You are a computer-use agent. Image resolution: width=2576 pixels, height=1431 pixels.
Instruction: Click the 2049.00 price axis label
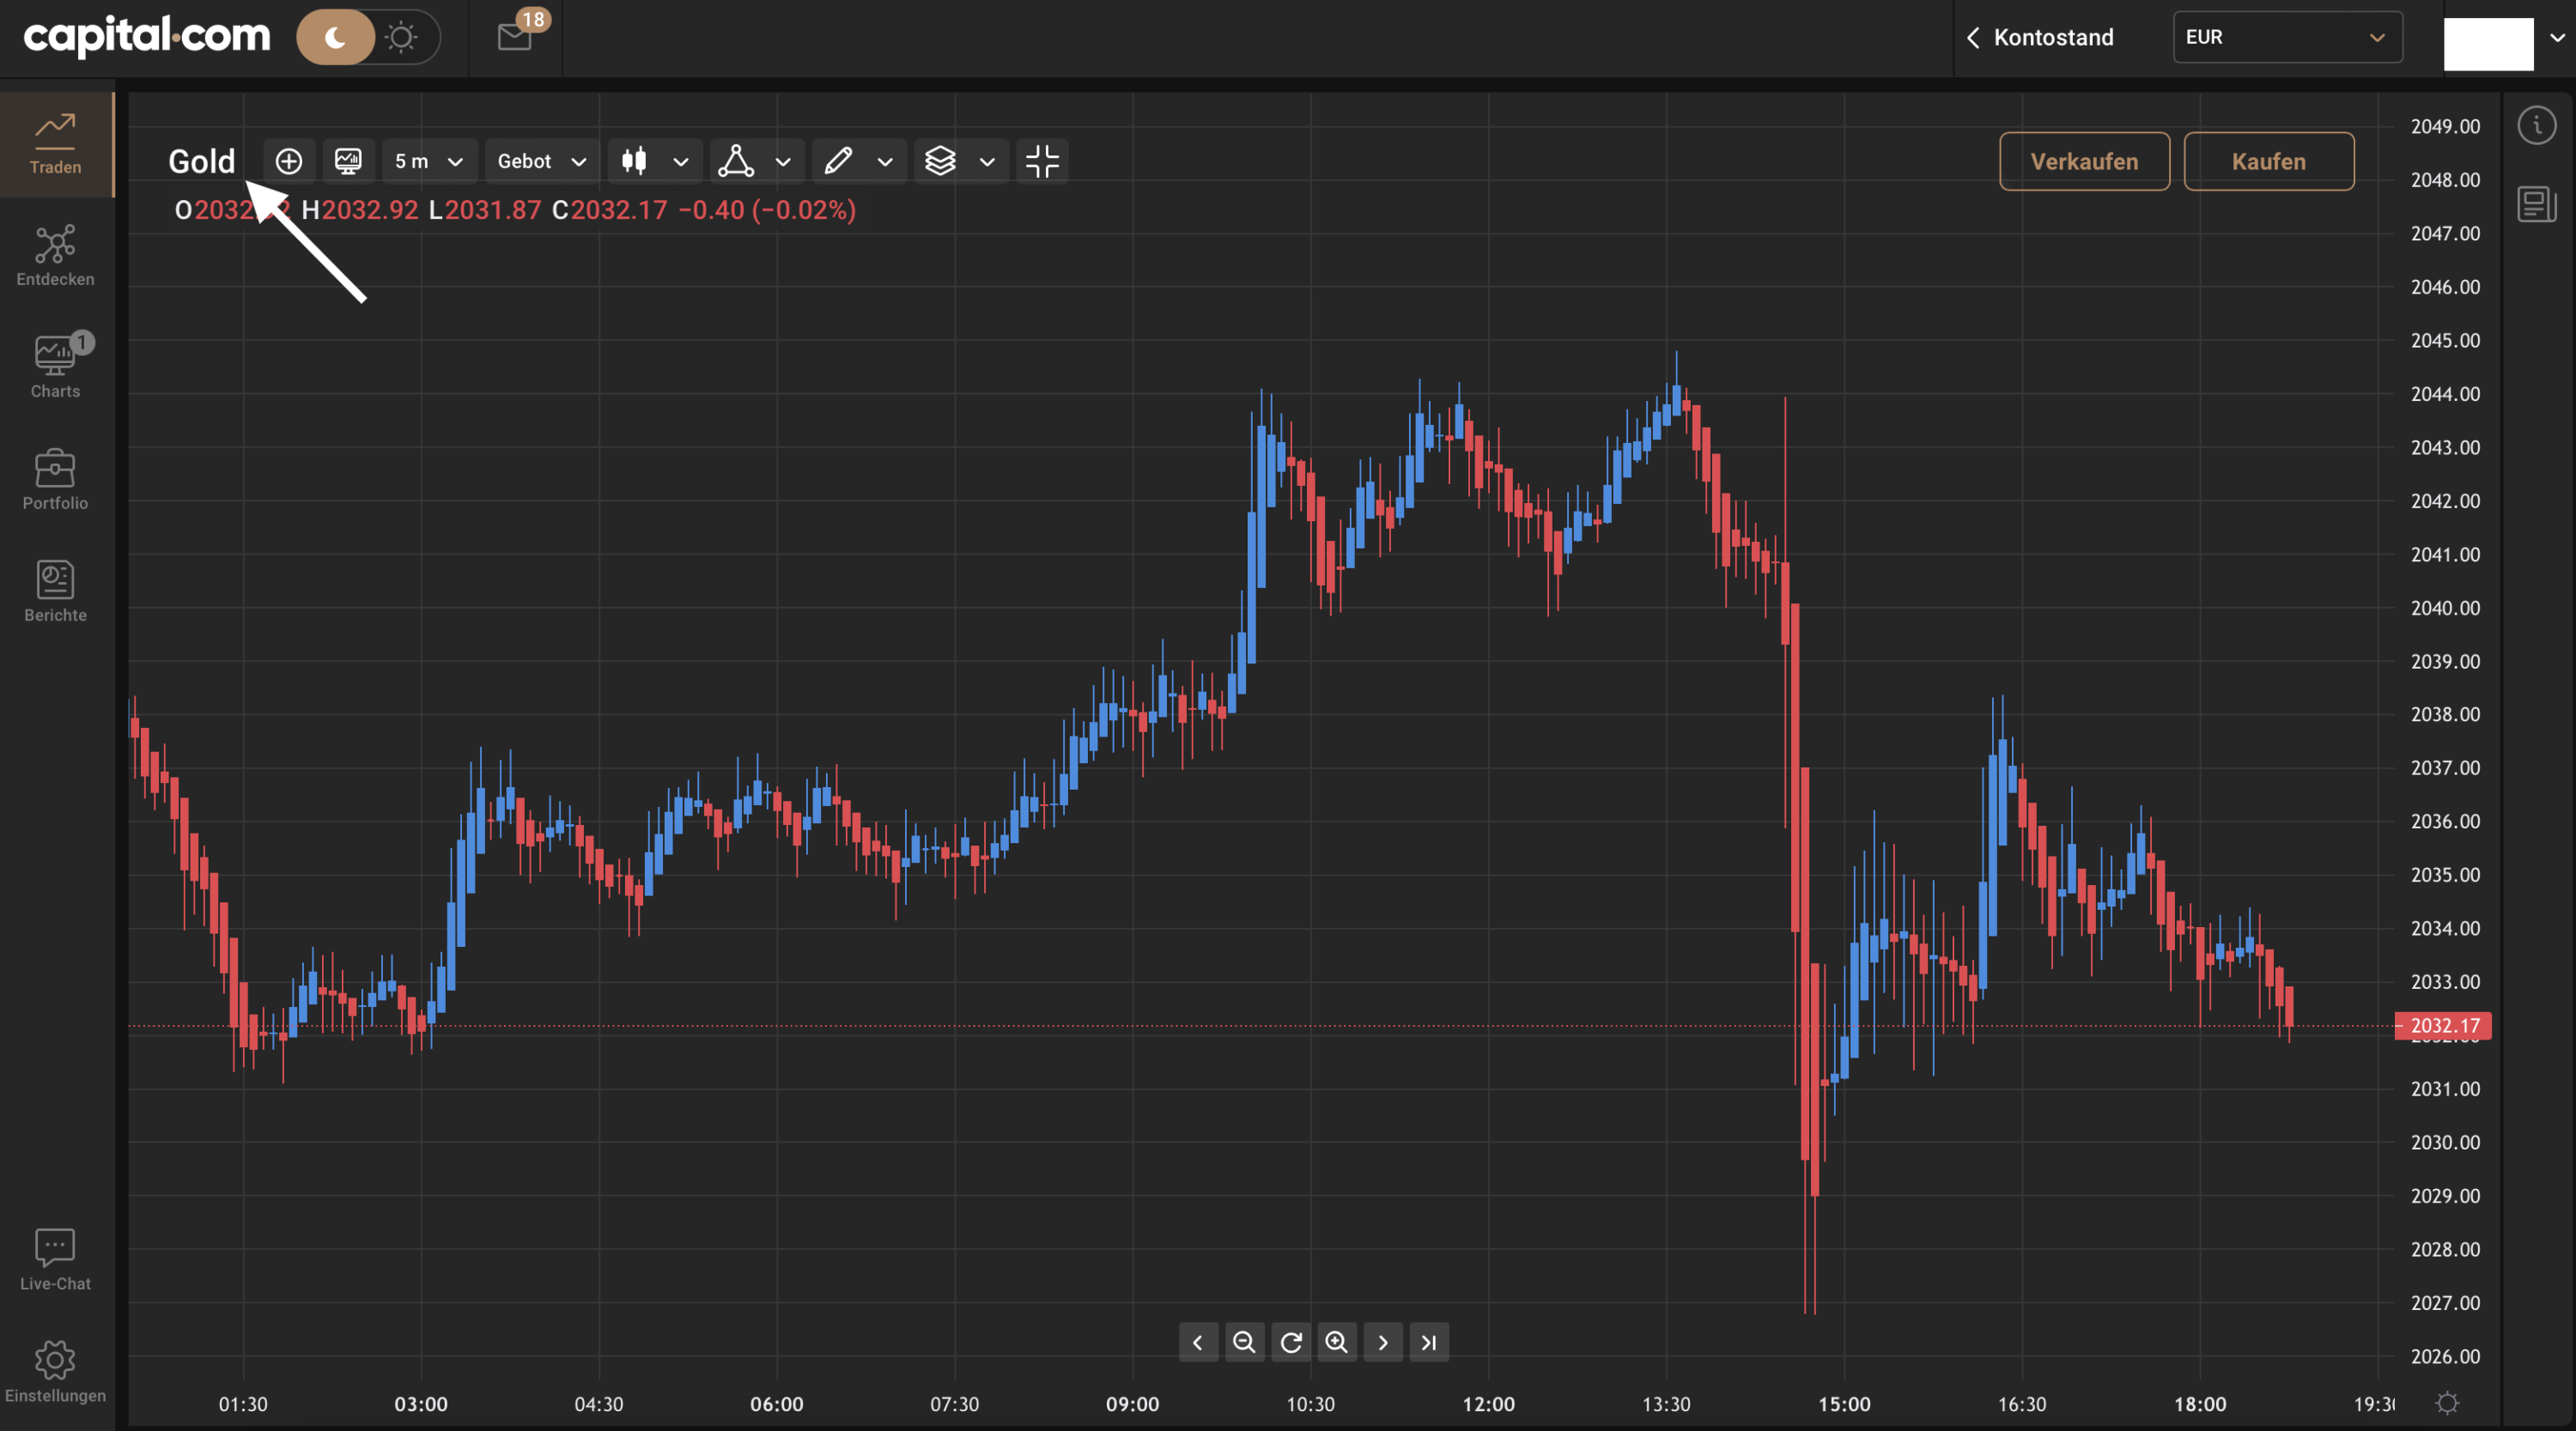(x=2445, y=127)
